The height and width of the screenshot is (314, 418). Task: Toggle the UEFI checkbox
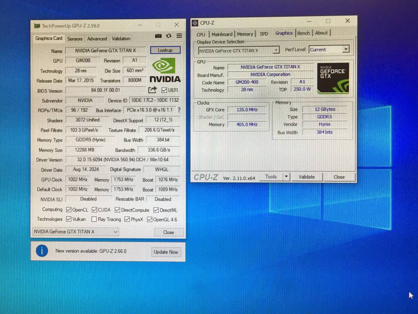(x=164, y=90)
